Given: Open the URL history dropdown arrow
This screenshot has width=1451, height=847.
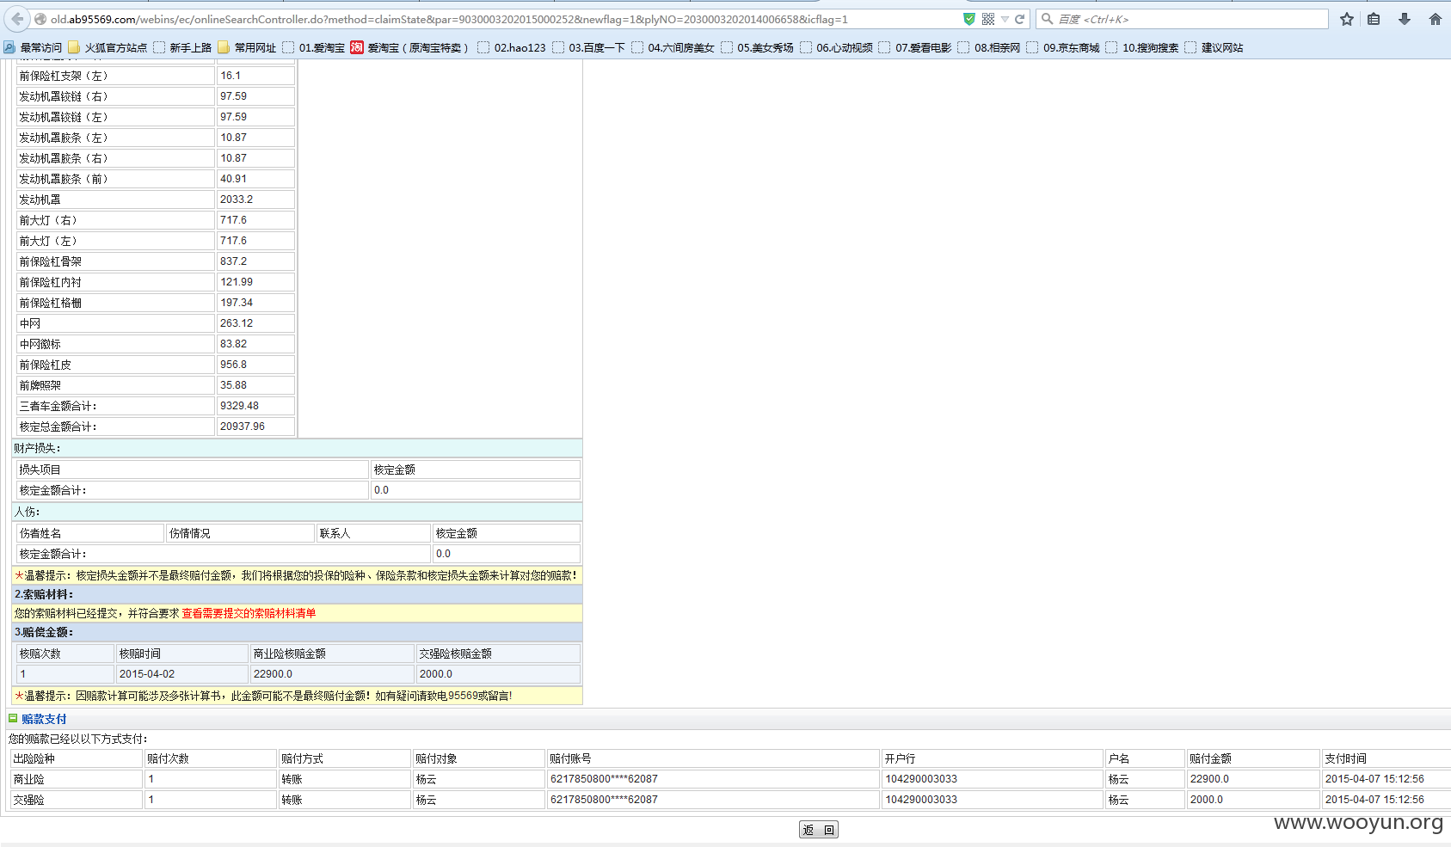Looking at the screenshot, I should (1005, 19).
